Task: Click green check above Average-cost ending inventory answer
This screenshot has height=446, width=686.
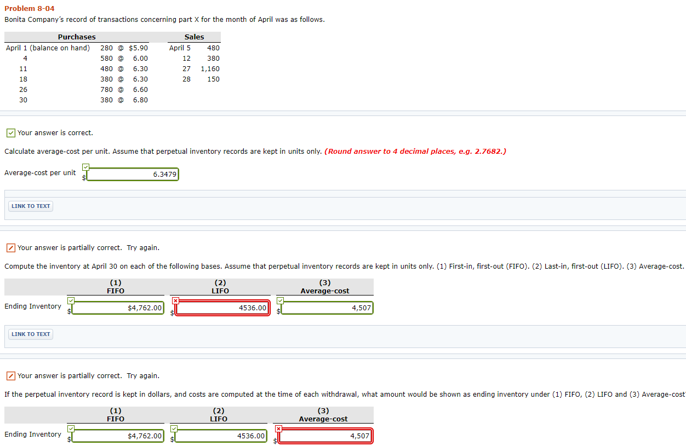Action: [x=281, y=300]
